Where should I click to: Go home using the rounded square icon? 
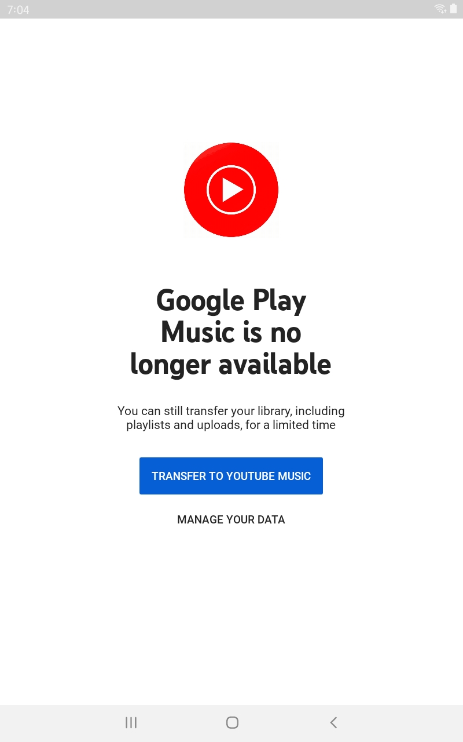(x=232, y=722)
